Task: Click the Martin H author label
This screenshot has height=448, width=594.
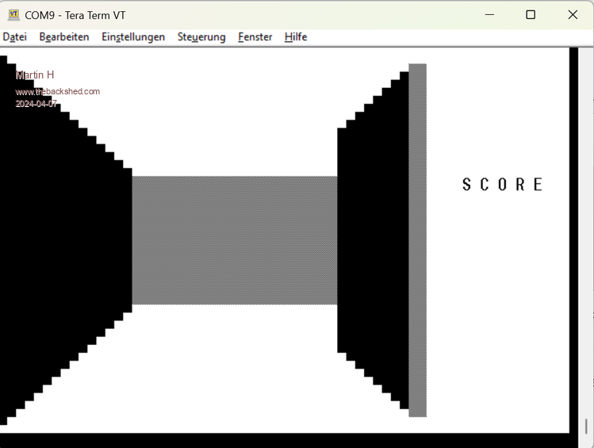Action: [x=35, y=75]
